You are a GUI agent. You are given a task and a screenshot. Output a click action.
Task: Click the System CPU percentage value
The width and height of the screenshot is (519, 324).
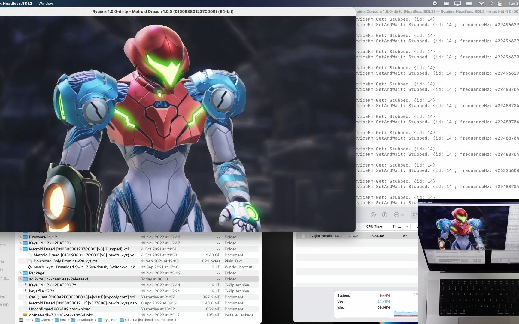pyautogui.click(x=385, y=295)
